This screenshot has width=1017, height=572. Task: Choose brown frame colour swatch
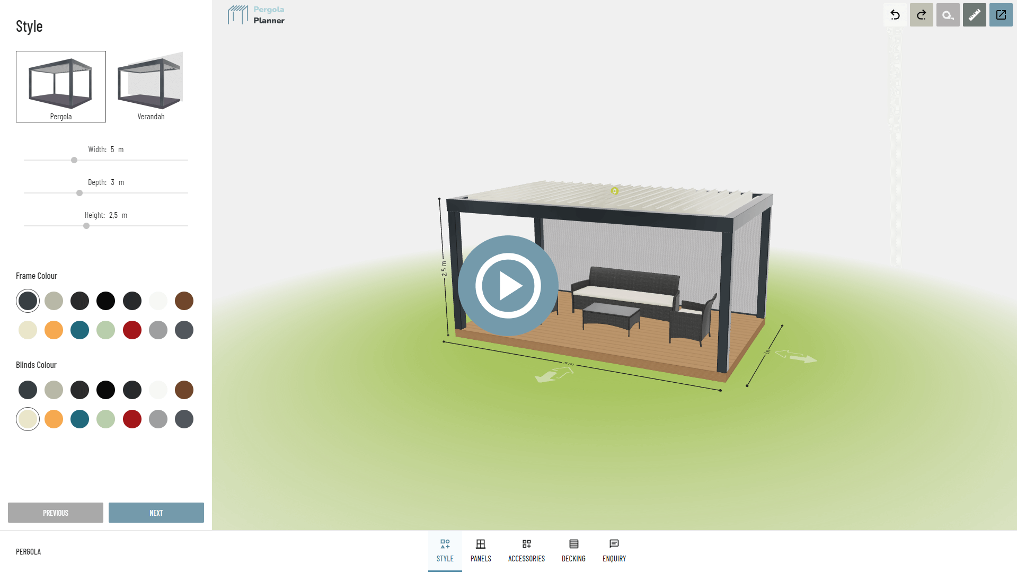[184, 301]
